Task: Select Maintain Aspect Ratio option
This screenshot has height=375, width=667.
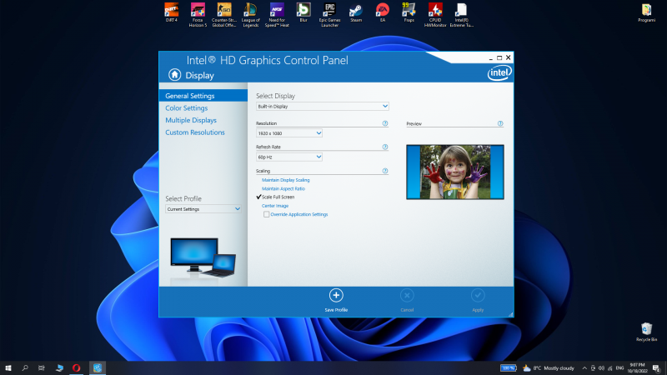Action: pos(283,189)
